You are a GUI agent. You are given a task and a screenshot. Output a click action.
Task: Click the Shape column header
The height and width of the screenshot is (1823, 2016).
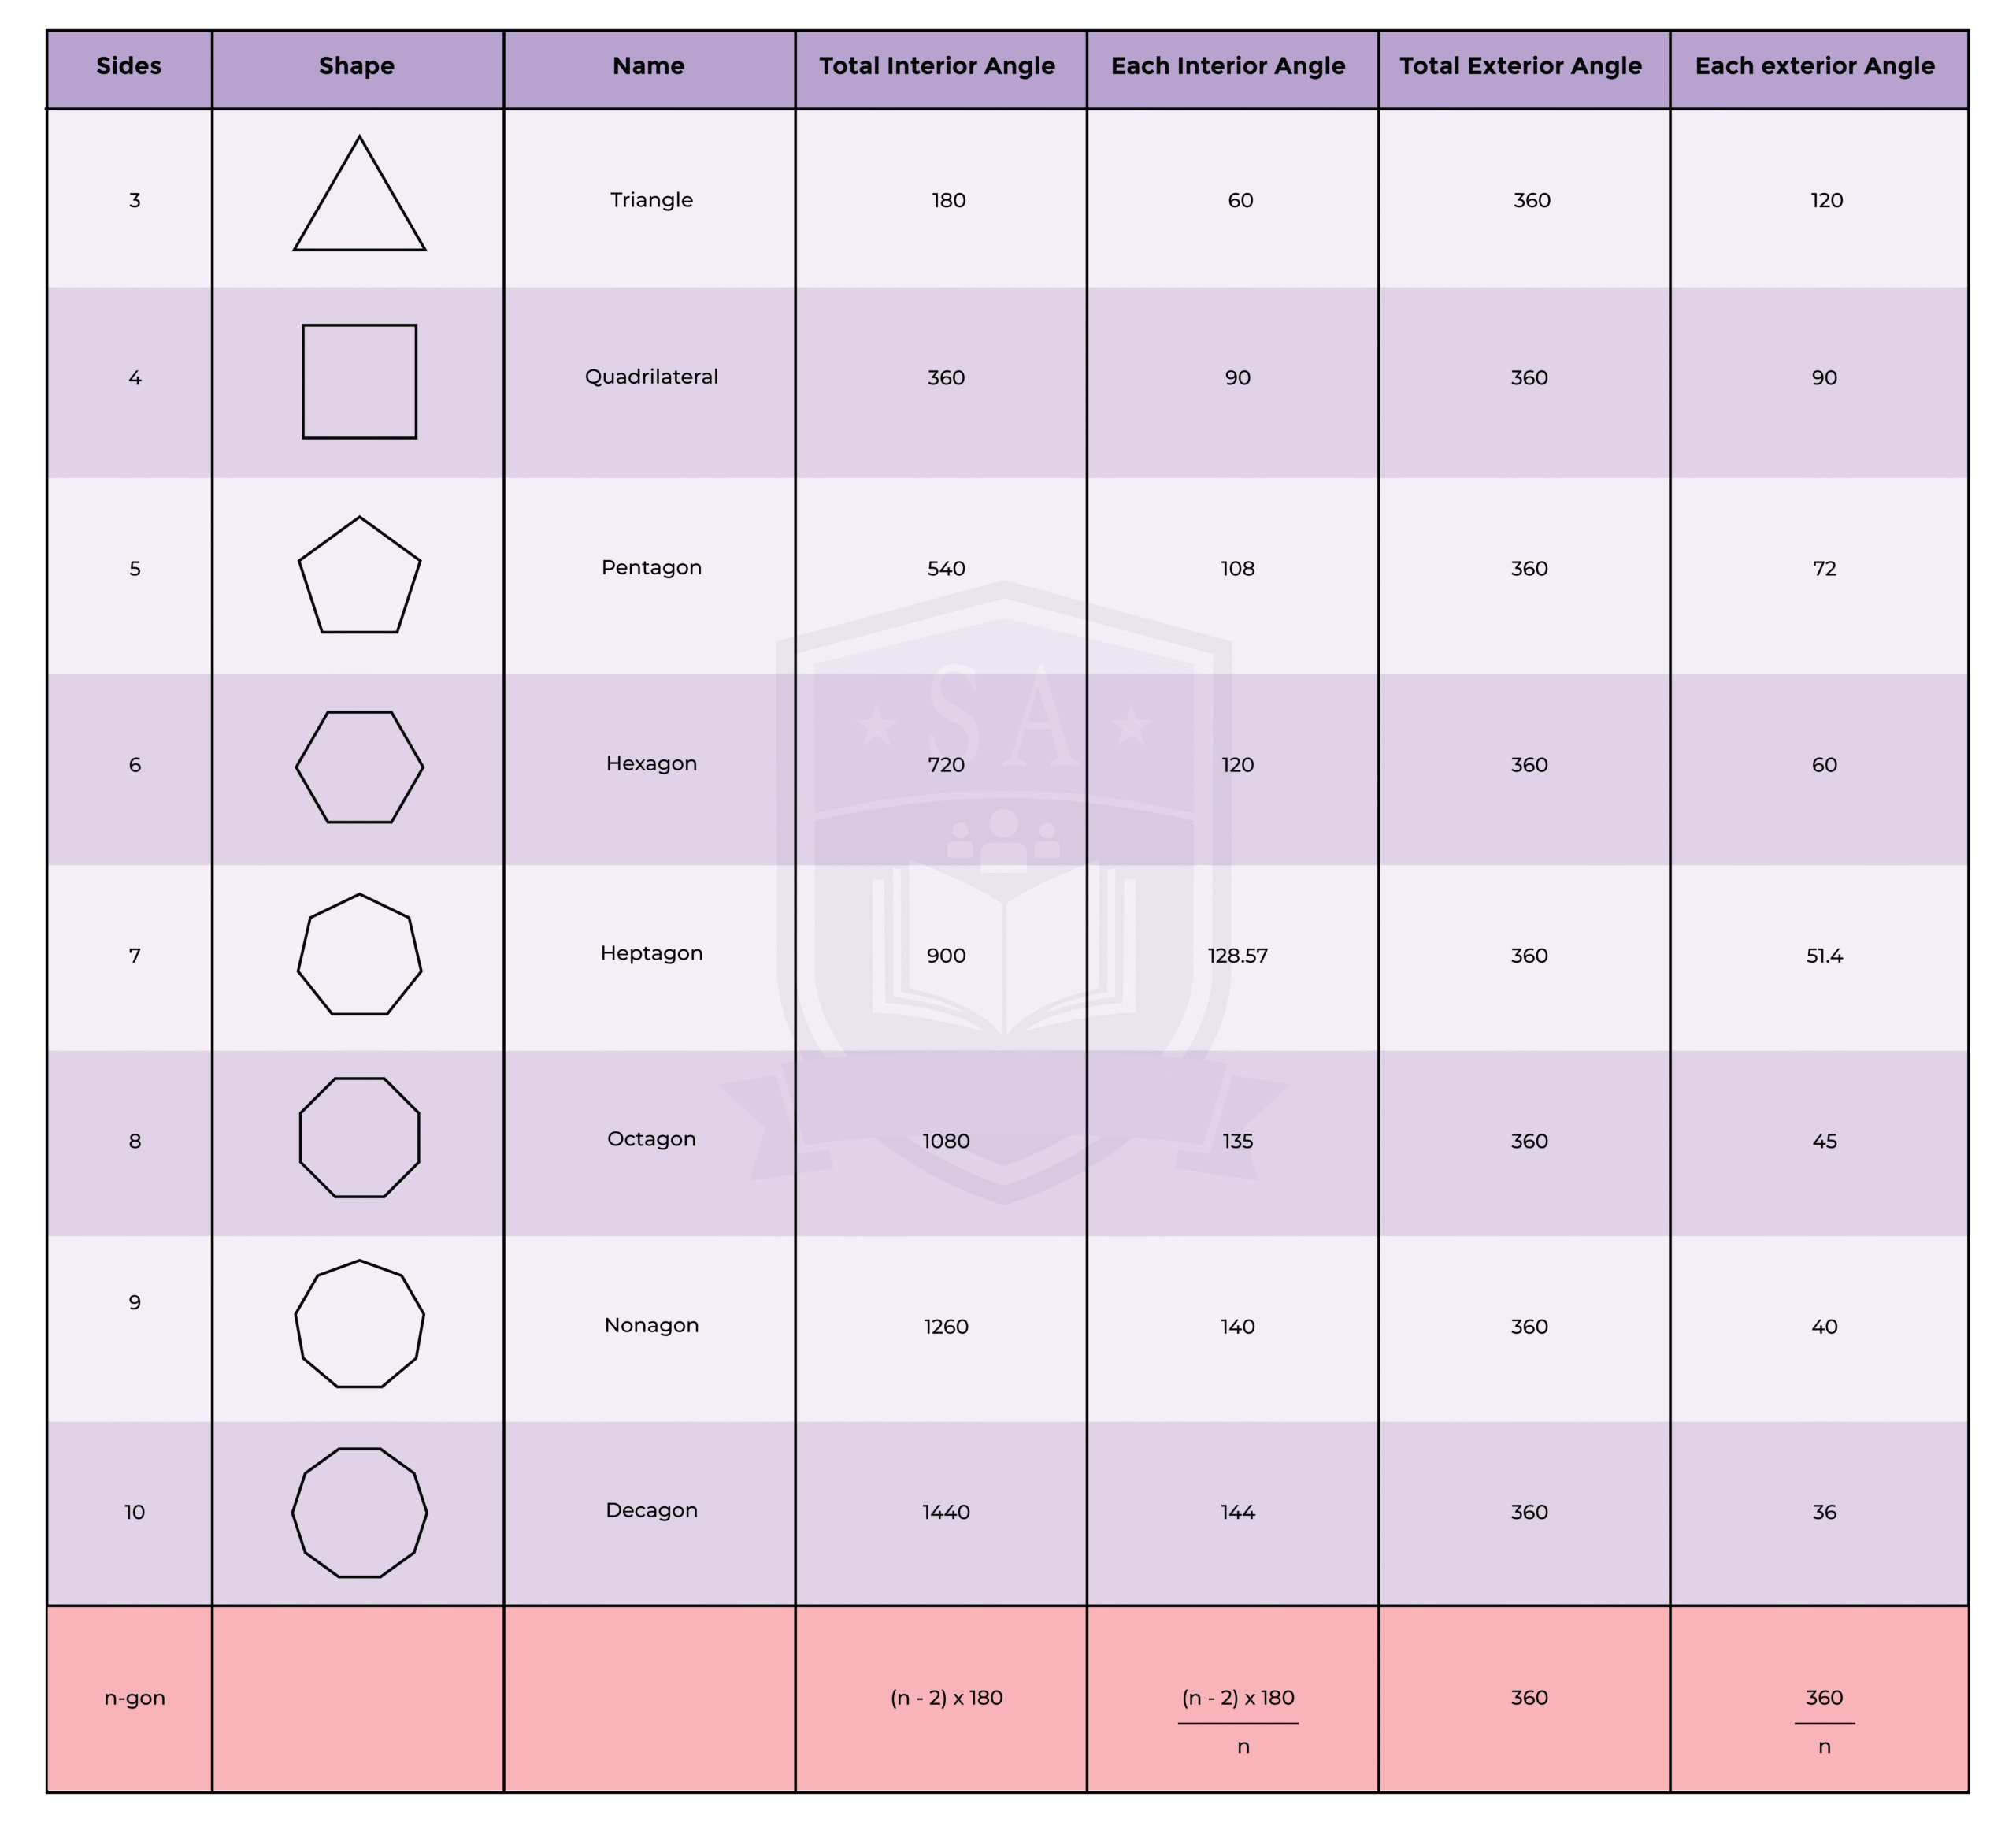(x=357, y=67)
